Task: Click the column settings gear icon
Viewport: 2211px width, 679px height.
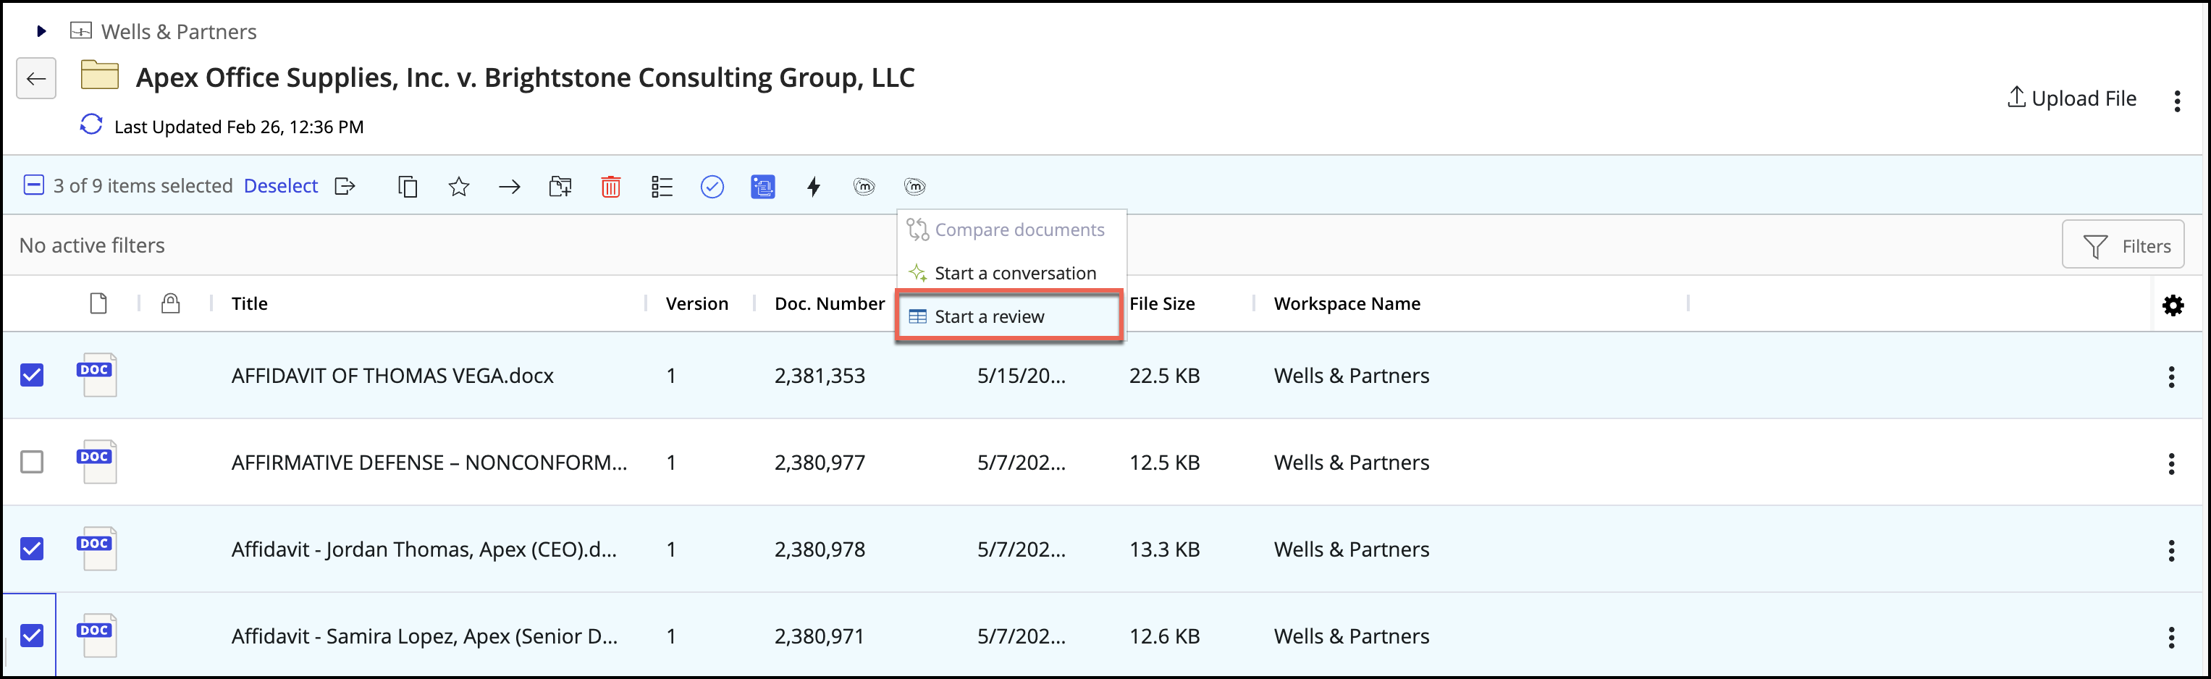Action: 2173,305
